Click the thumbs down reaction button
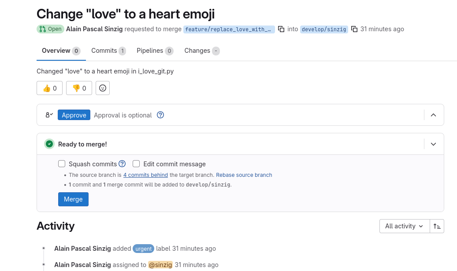457x271 pixels. (x=79, y=88)
